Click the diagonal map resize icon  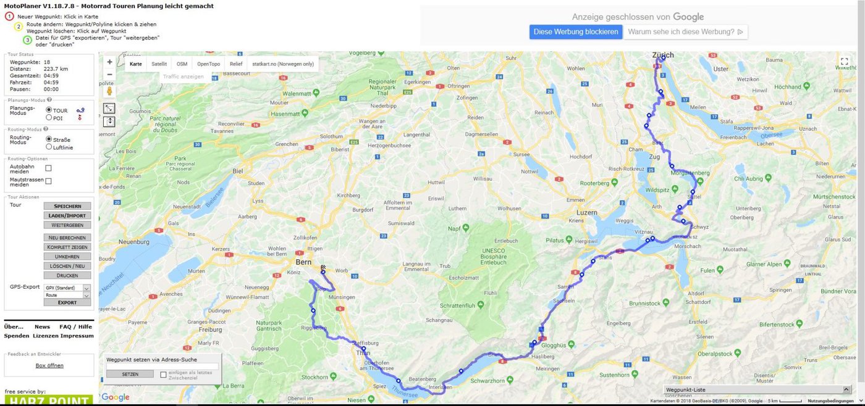point(109,108)
